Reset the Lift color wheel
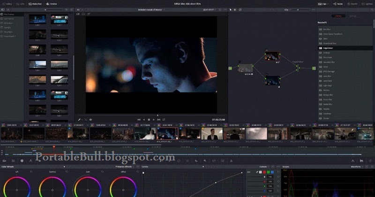375x197 pixels. tap(31, 172)
